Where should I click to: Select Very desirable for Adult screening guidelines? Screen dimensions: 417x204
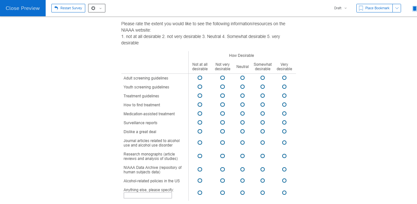(284, 78)
